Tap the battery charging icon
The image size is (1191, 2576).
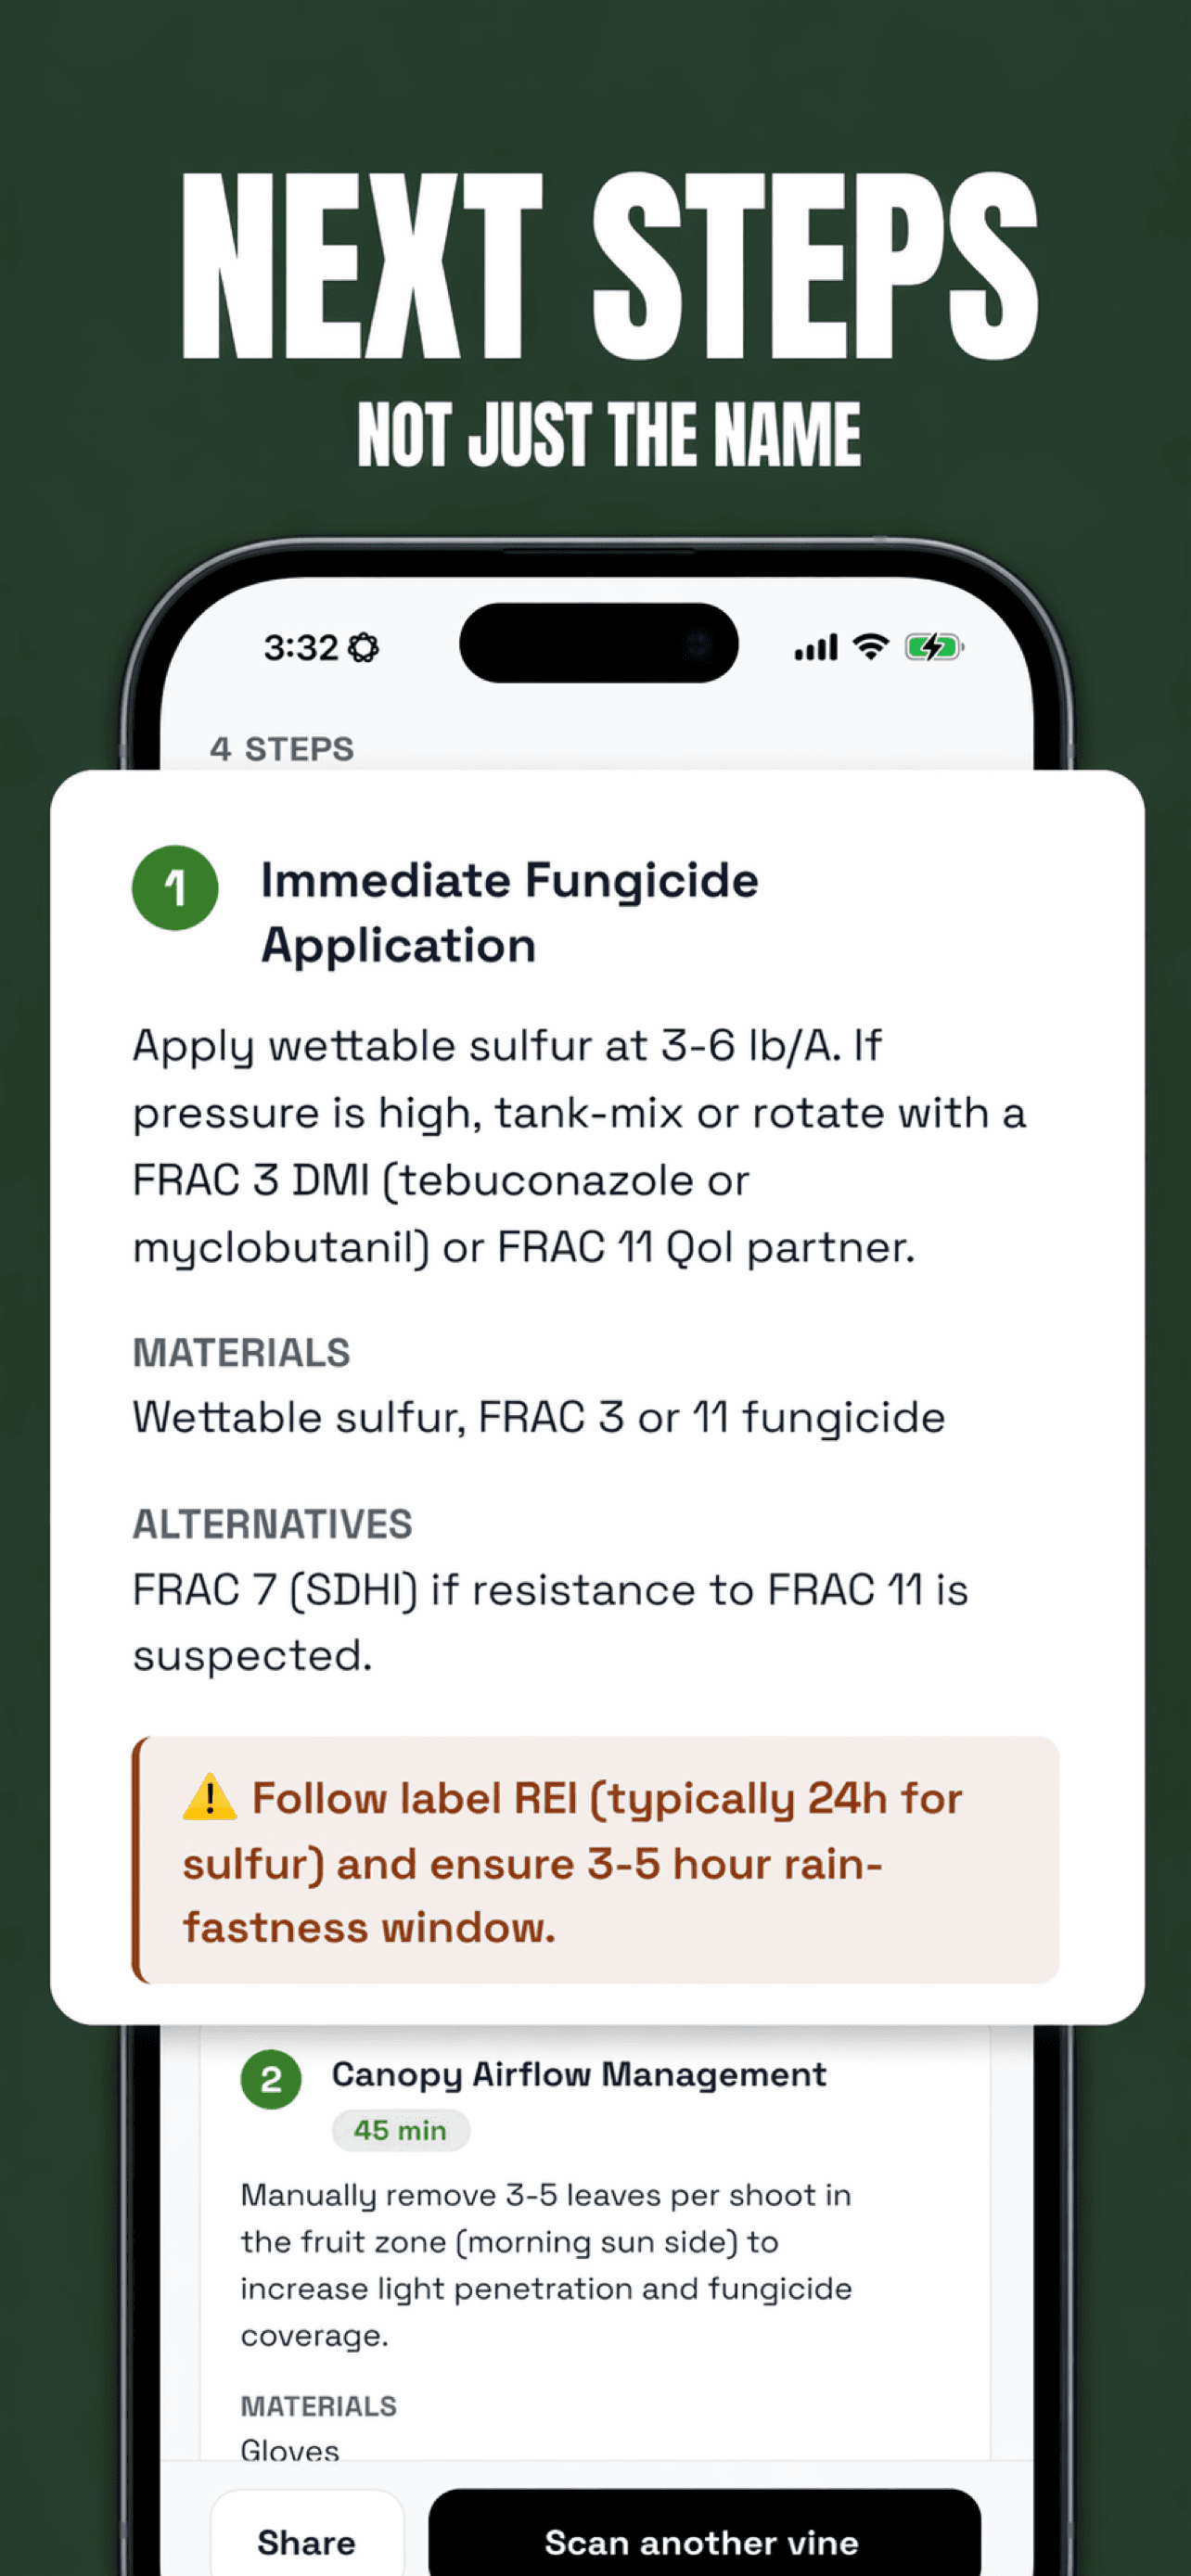pos(934,647)
